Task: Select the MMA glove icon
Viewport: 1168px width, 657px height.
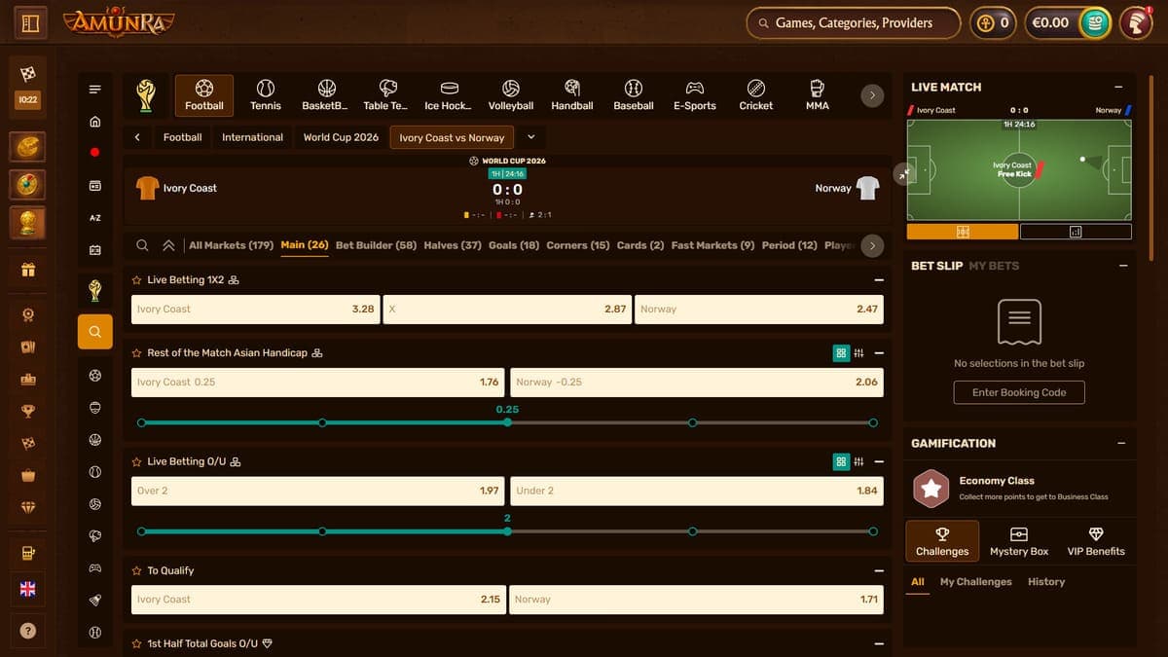Action: pyautogui.click(x=818, y=95)
